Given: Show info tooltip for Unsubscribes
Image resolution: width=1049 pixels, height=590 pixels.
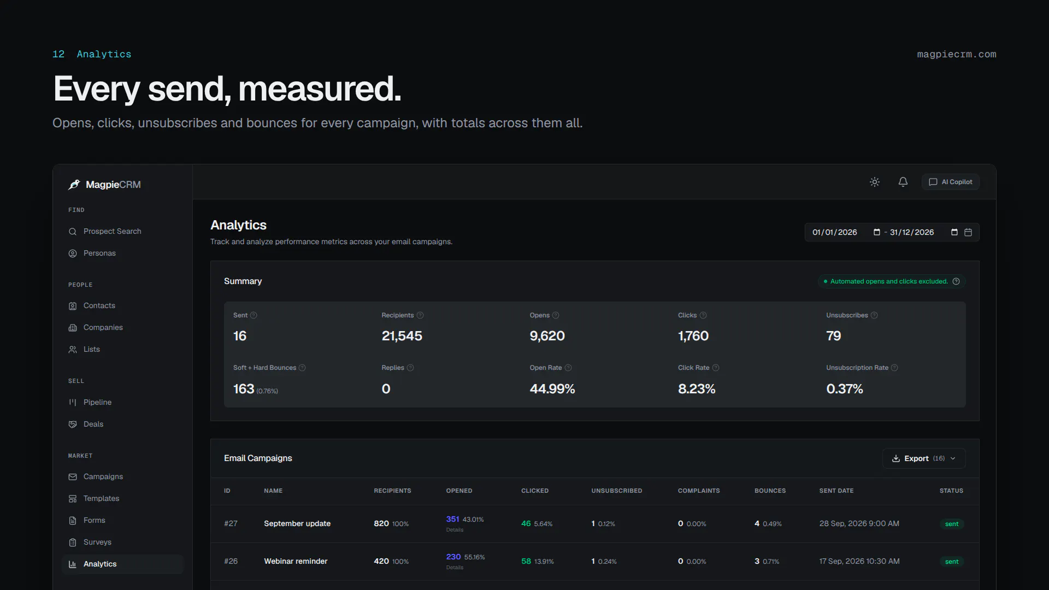Looking at the screenshot, I should pos(874,315).
